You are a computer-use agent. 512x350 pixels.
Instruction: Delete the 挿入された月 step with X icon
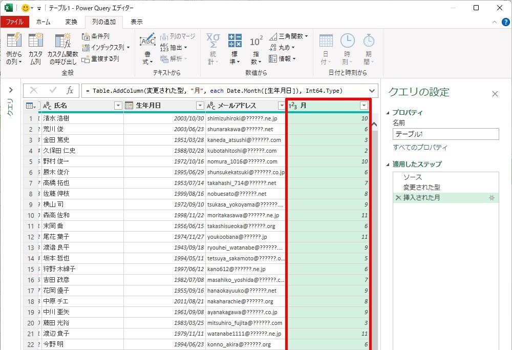398,198
